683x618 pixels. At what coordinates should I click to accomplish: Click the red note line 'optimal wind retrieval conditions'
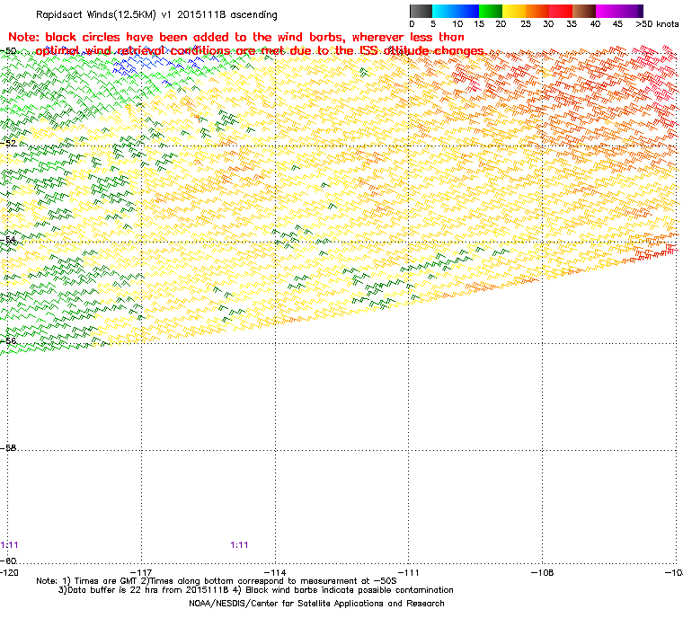pos(260,51)
